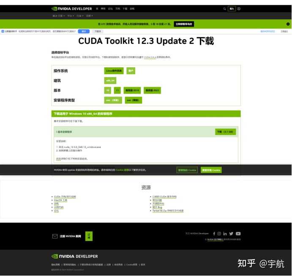Click the 下载 item in top navigation
292x276 pixels.
125,9
